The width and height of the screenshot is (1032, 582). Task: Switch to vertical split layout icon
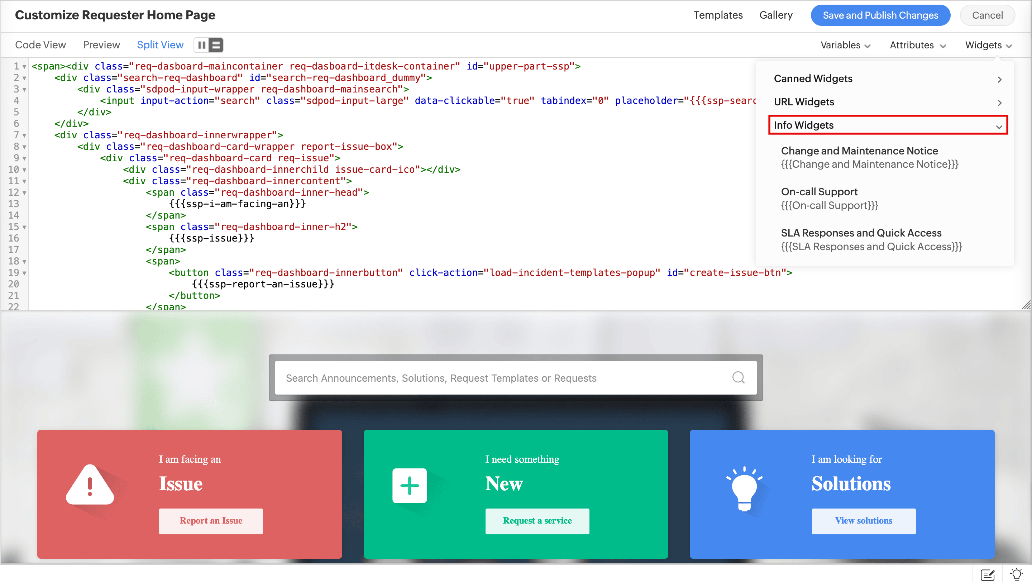[x=201, y=45]
